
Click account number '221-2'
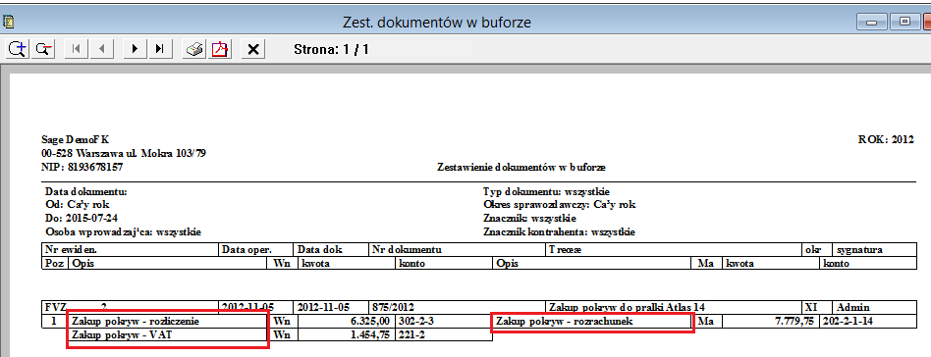coord(411,334)
